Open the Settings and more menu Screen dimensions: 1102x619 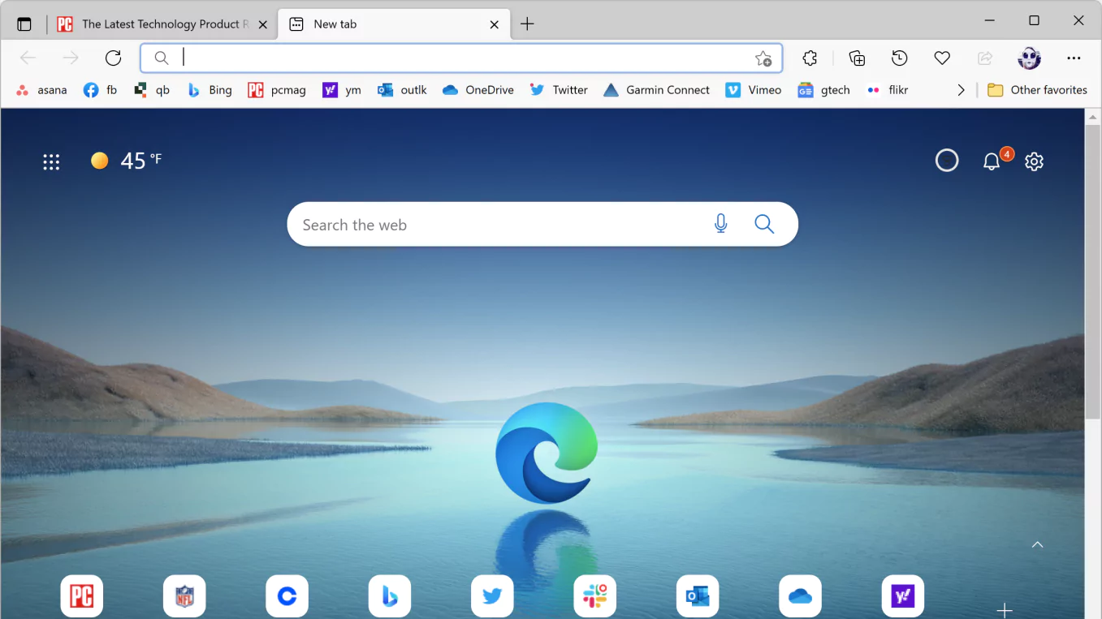[1074, 58]
